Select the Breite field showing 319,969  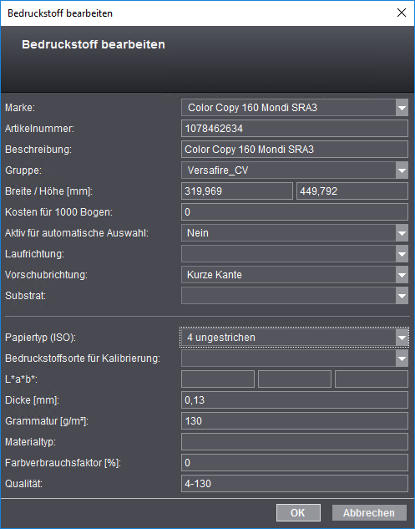coord(237,191)
